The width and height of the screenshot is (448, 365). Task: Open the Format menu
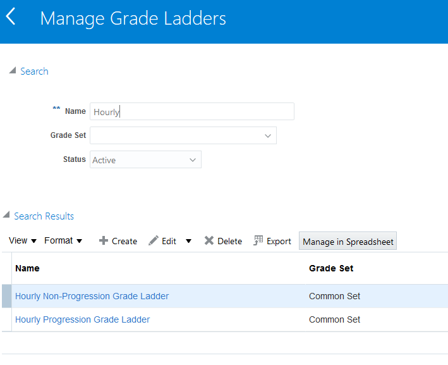63,240
